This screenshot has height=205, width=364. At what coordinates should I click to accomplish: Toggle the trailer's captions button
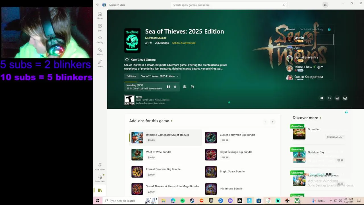click(x=337, y=98)
